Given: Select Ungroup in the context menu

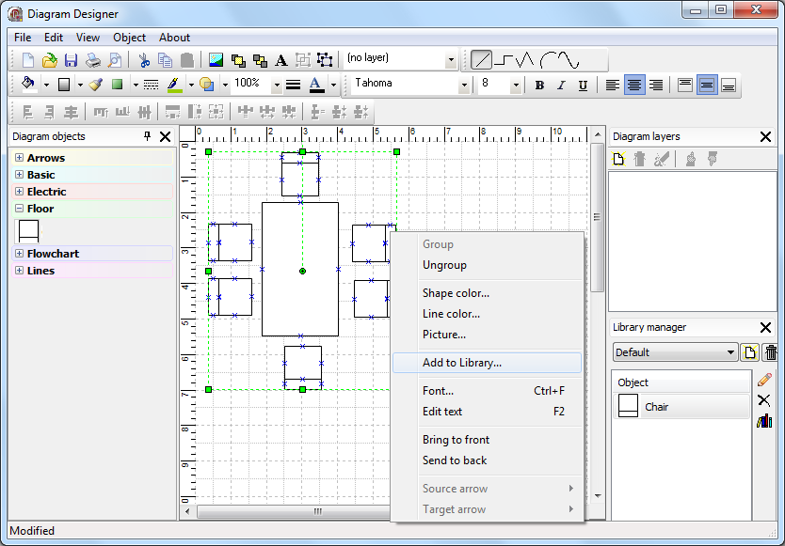Looking at the screenshot, I should point(444,265).
